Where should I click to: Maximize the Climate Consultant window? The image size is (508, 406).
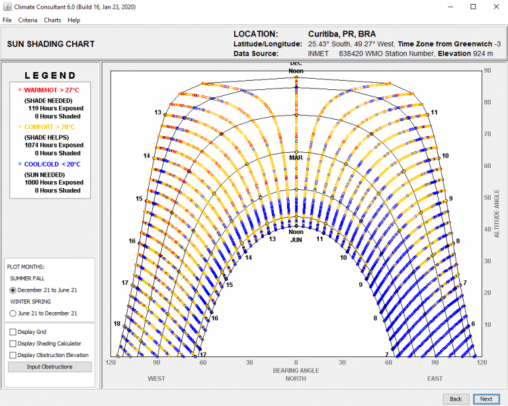click(473, 6)
